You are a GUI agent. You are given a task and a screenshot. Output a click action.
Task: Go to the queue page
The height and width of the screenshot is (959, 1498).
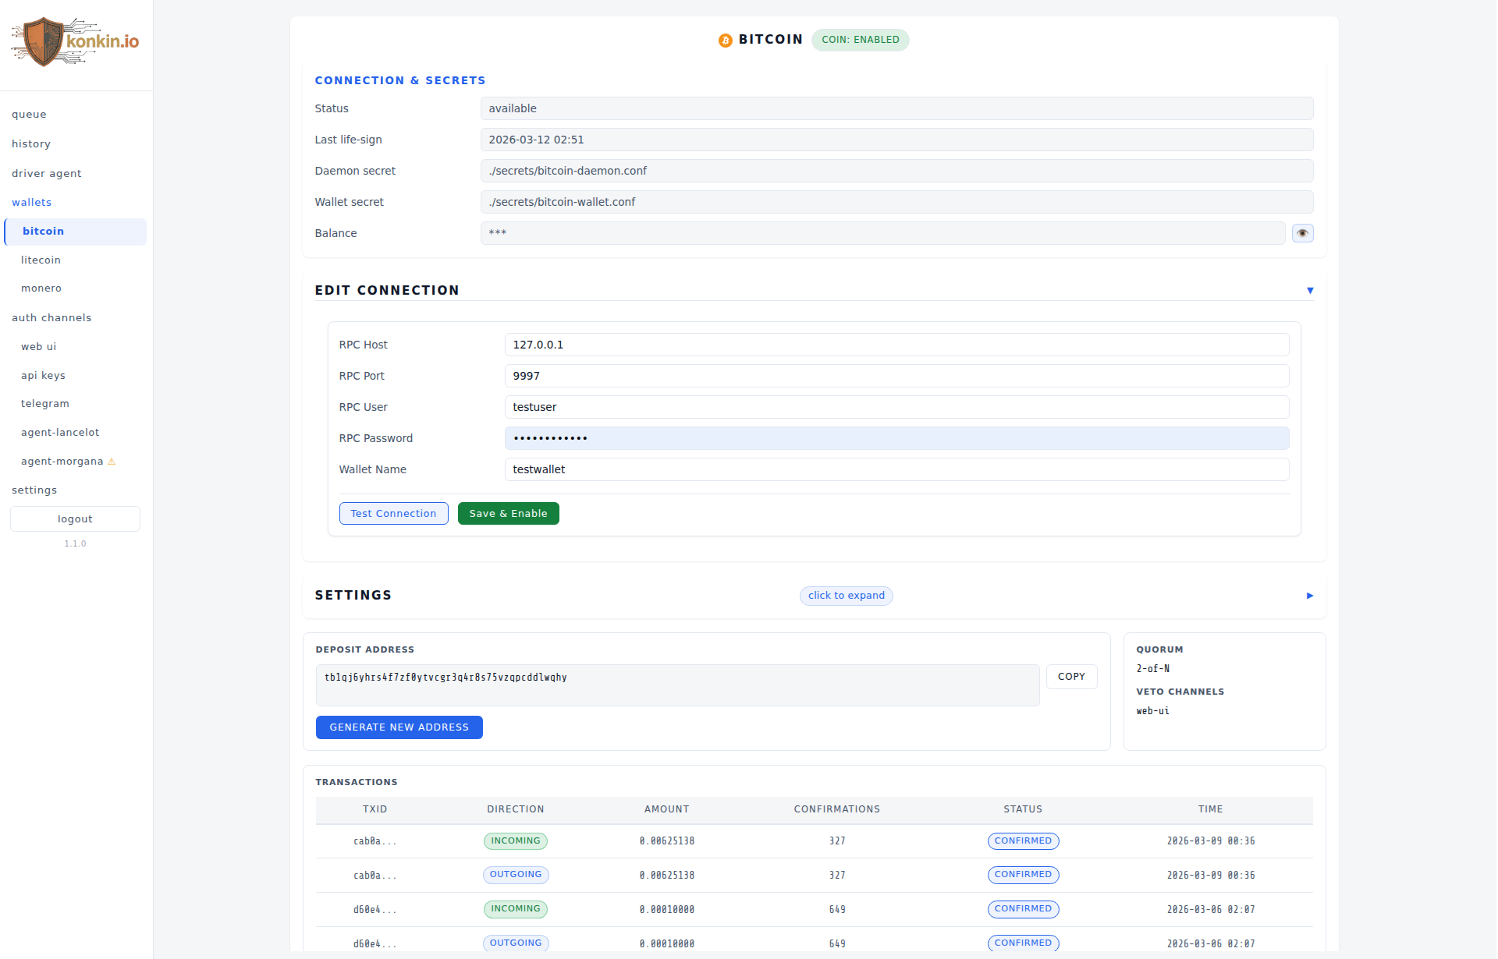(x=29, y=115)
